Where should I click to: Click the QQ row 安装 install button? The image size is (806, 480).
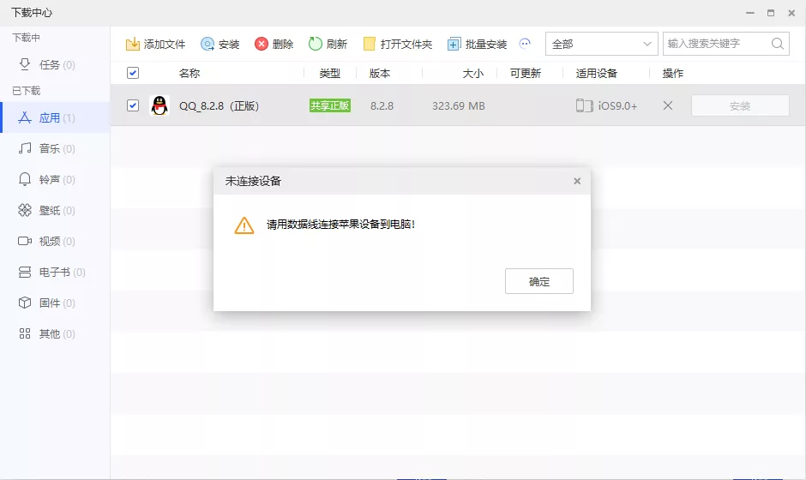click(x=740, y=105)
